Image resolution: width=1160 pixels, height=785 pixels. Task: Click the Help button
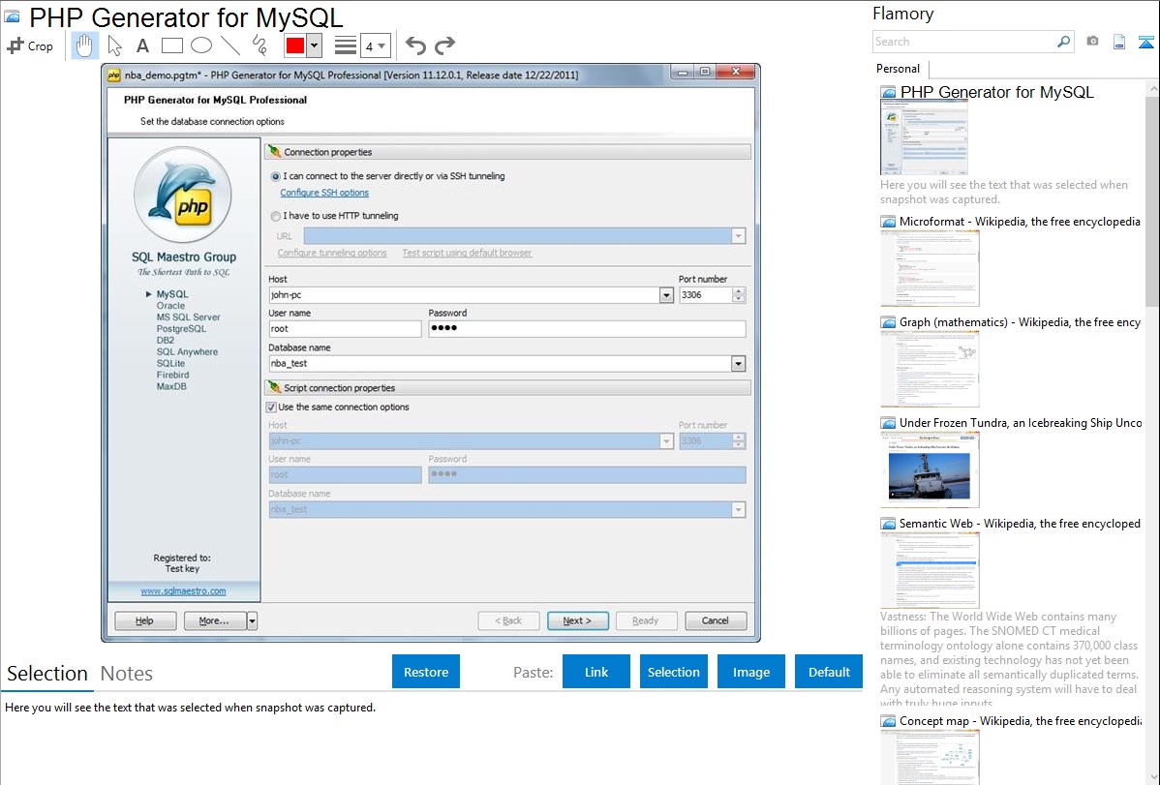pyautogui.click(x=145, y=620)
